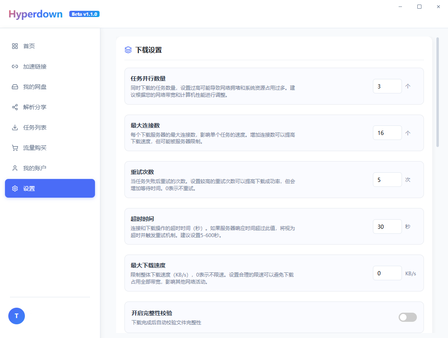Click the Hyperdown logo text

(x=35, y=14)
